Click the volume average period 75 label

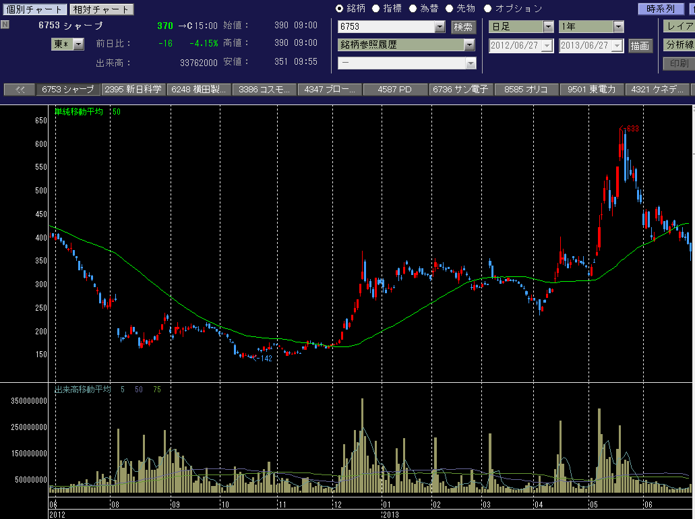(157, 390)
